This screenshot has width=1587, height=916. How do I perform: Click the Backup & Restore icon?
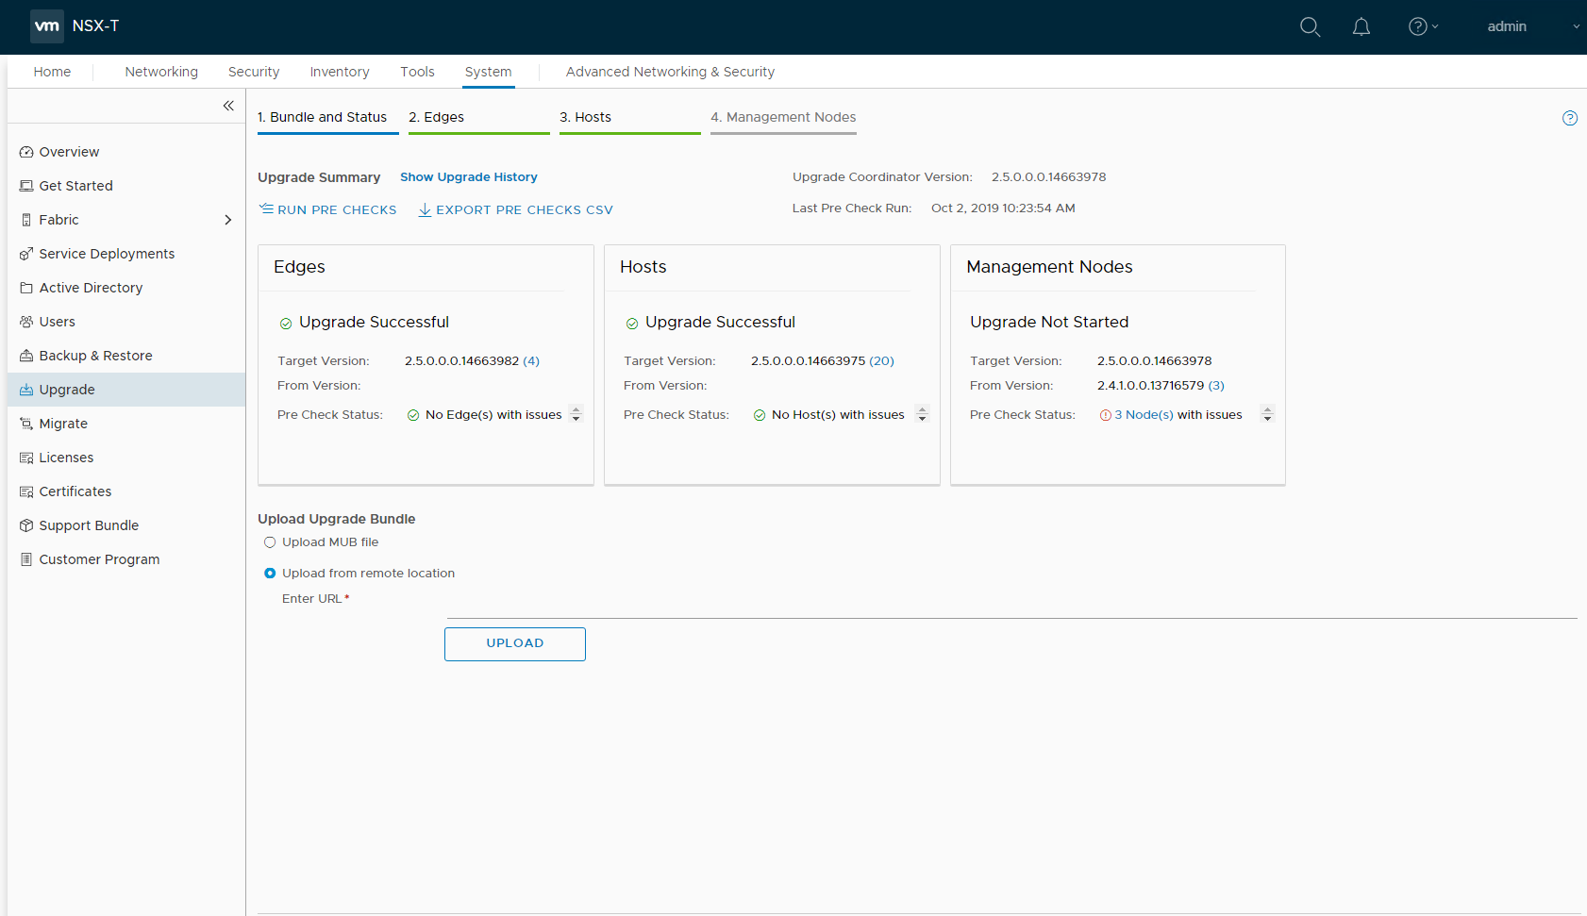tap(26, 356)
